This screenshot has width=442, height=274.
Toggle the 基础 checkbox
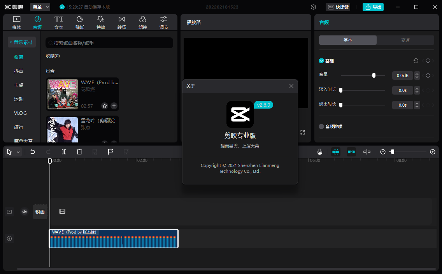(x=321, y=61)
